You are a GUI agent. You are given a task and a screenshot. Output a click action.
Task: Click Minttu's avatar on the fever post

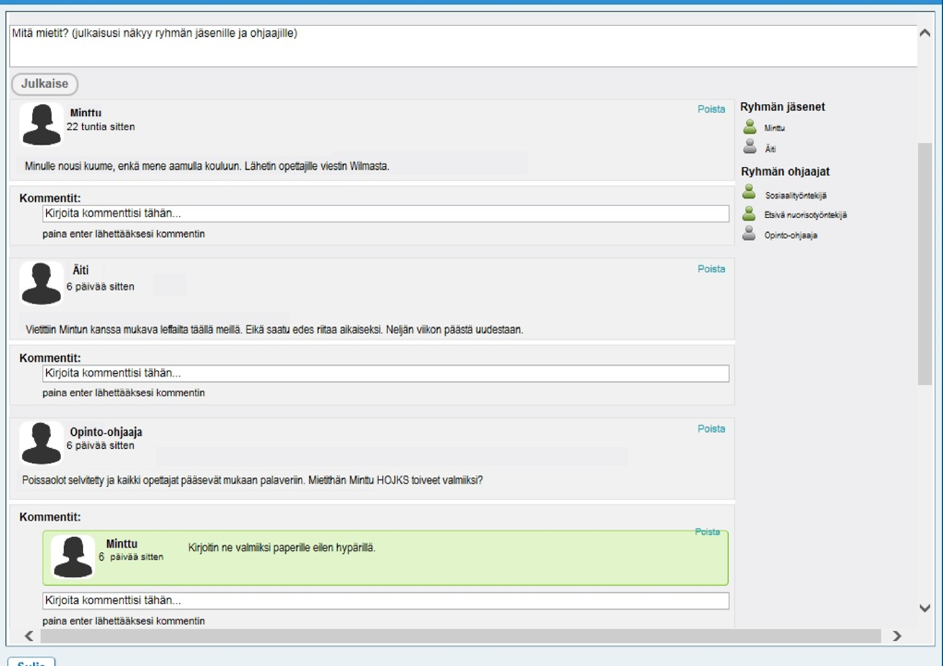[x=41, y=124]
